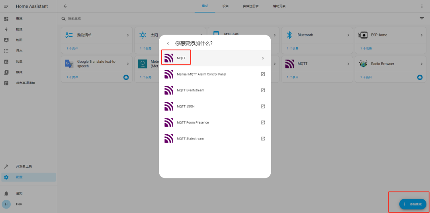The width and height of the screenshot is (430, 213).
Task: Switch to the 实体注册表 entities tab
Action: [251, 6]
